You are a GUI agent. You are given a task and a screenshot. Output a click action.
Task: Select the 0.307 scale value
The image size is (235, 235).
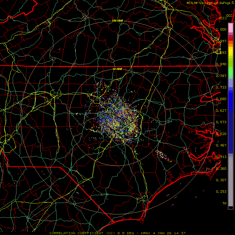221,180
